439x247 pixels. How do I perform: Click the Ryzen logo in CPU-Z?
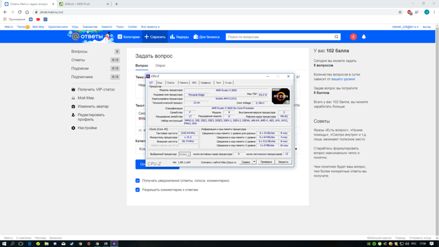(280, 96)
